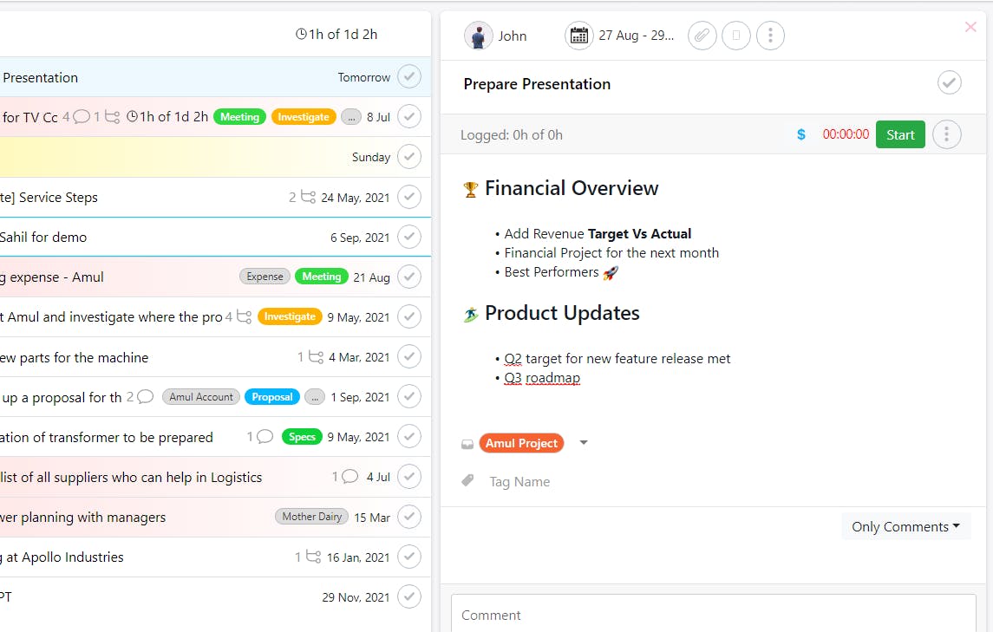Screen dimensions: 993x632
Task: Click the Expense tag on Amul row
Action: point(265,276)
